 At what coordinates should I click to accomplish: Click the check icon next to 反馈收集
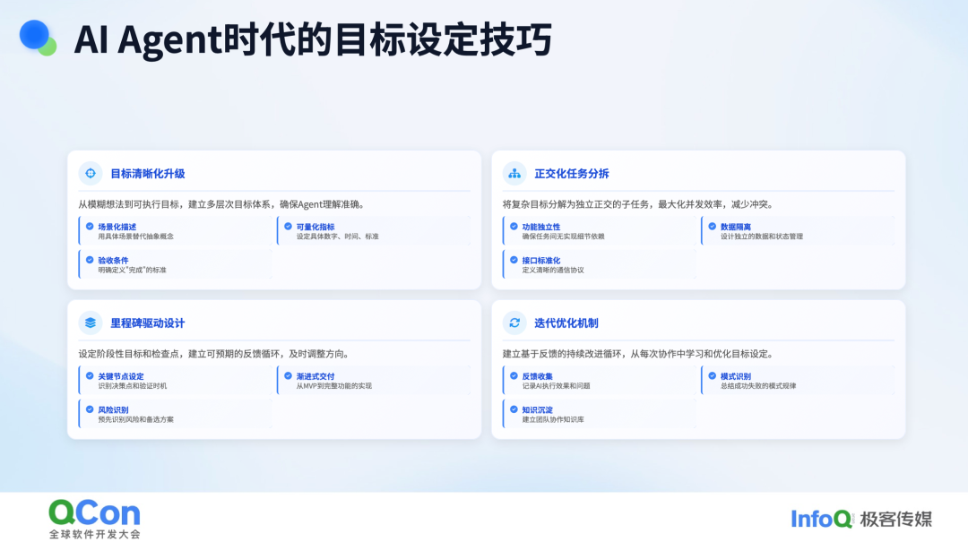514,376
